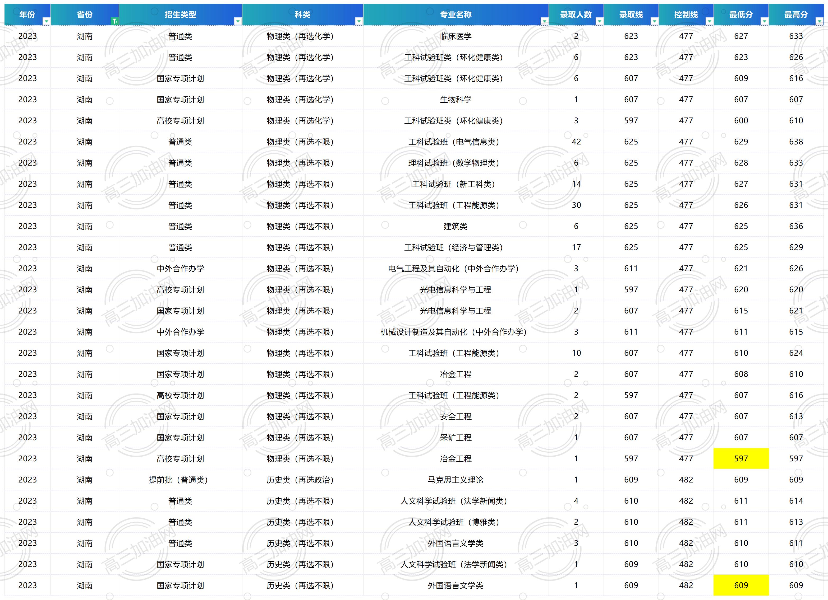Open the 年份 column filter dropdown
This screenshot has height=600, width=828.
[46, 21]
